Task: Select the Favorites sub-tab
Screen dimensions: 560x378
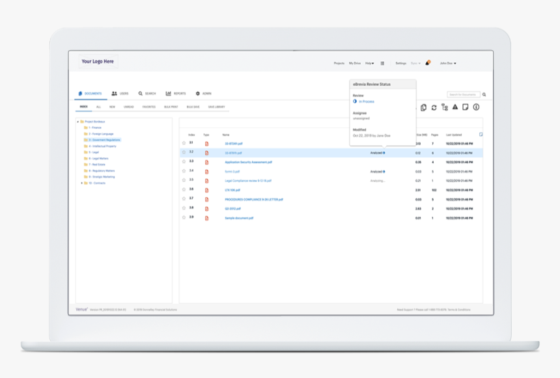Action: click(x=149, y=106)
